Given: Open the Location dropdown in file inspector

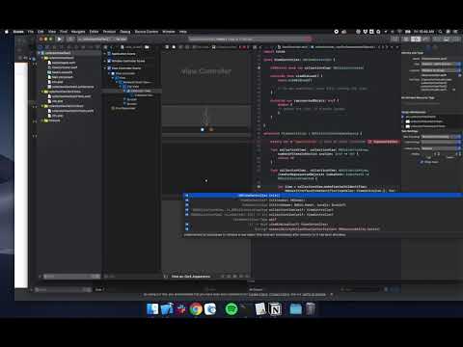Looking at the screenshot, I should coord(441,70).
